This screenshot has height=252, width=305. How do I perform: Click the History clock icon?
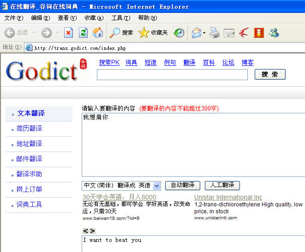point(179,33)
